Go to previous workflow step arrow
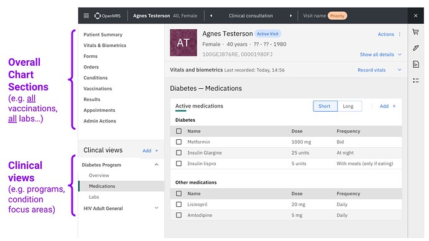 [211, 16]
